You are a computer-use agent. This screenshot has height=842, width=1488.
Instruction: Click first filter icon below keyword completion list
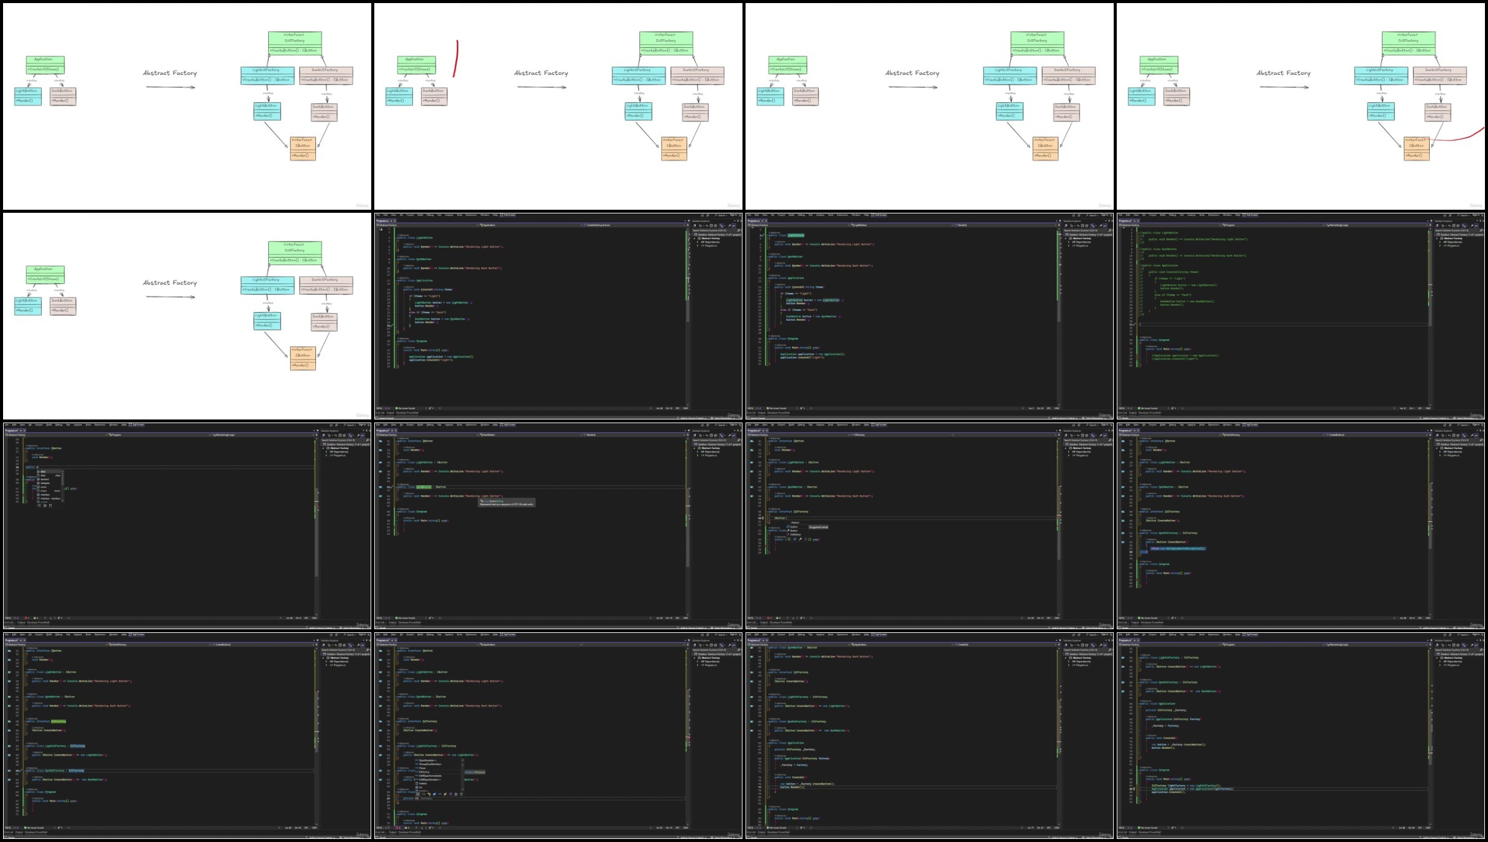[x=39, y=505]
